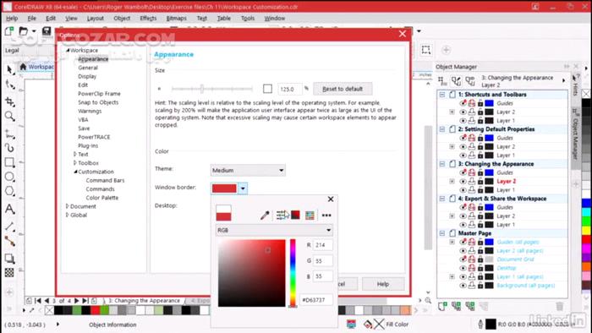Screen dimensions: 592x333
Task: Select the Freehand drawing tool
Action: 10,134
